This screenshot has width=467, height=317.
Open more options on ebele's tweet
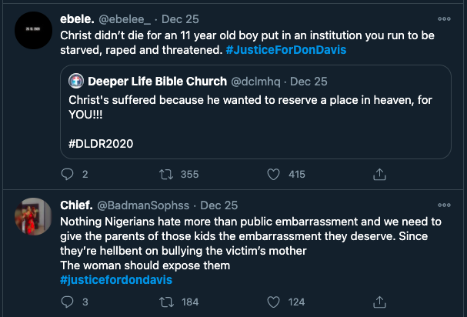444,18
